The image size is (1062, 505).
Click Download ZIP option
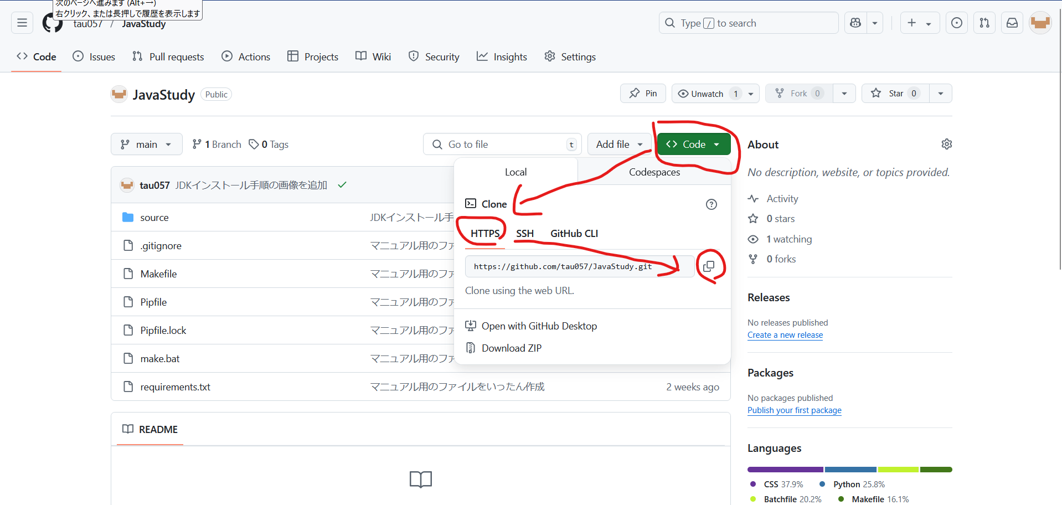tap(511, 348)
